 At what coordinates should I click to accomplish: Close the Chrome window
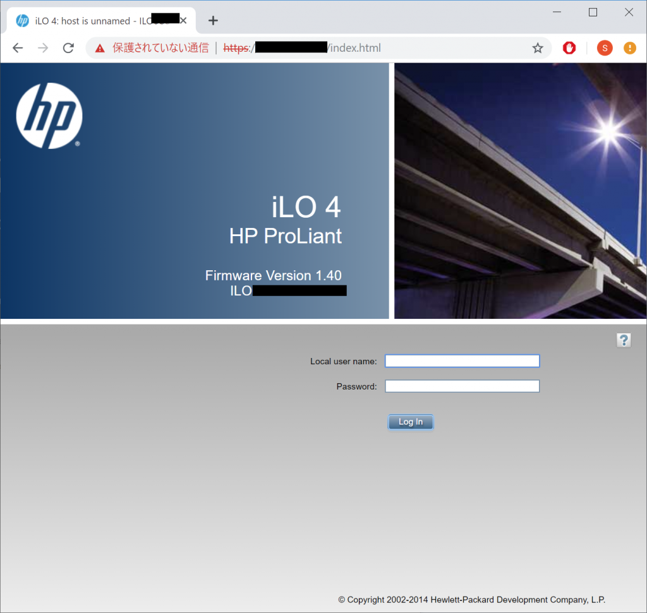point(629,13)
